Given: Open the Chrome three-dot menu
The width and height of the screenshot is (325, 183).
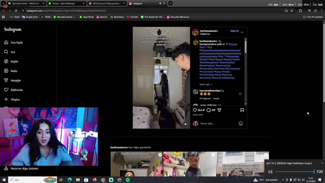Looking at the screenshot, I should click(x=322, y=11).
